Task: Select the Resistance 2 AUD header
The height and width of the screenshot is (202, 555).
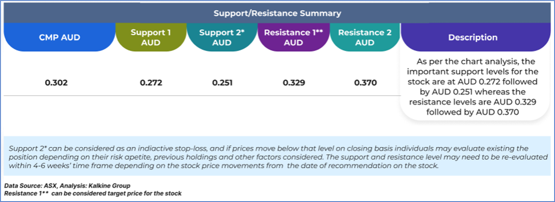Action: click(x=365, y=37)
